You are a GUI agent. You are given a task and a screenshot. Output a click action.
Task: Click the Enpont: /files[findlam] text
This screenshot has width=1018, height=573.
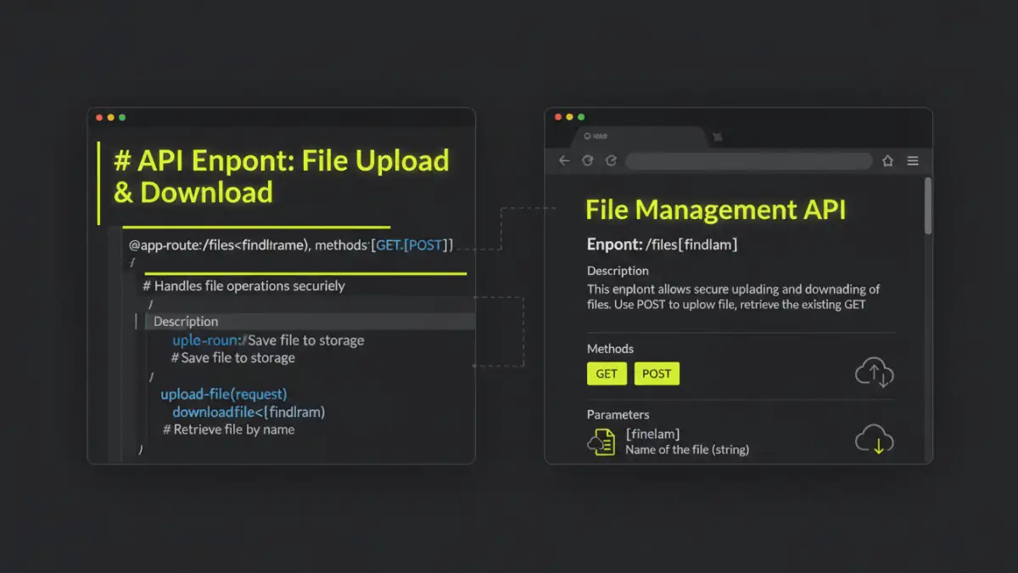coord(663,244)
